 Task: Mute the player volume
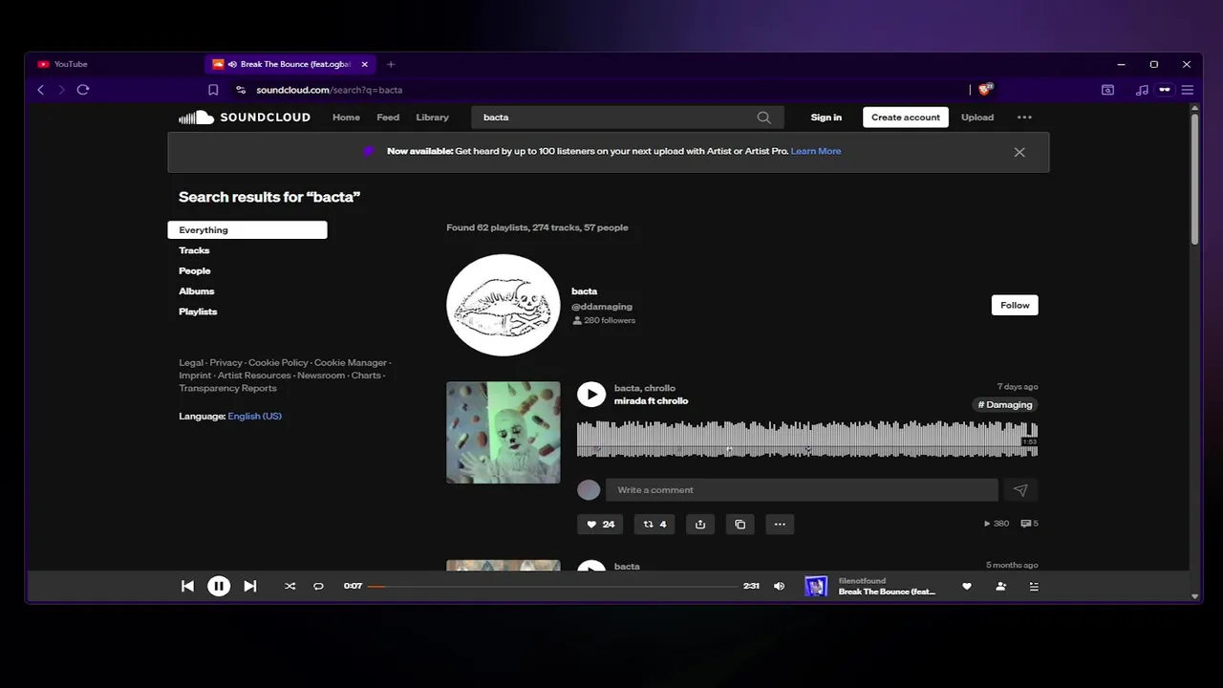pos(779,586)
